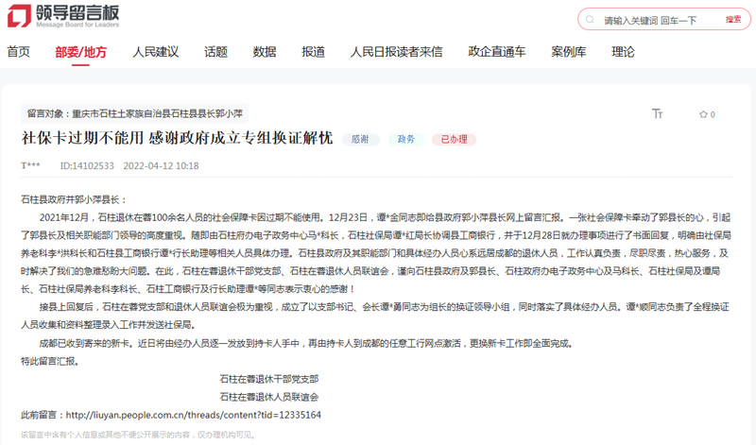The width and height of the screenshot is (756, 445).
Task: Open 人民日报读者来信 page
Action: pos(395,52)
